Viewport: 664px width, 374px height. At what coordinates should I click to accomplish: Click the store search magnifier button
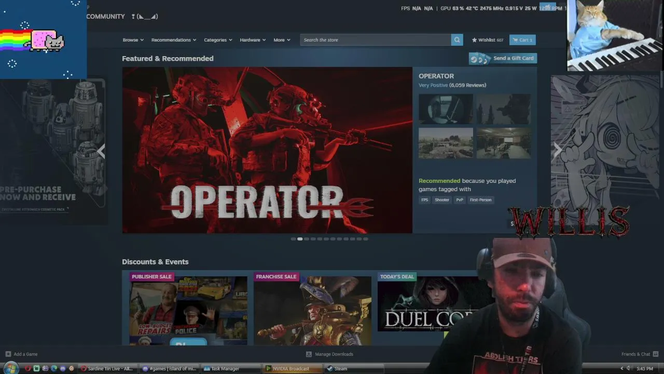(x=457, y=40)
